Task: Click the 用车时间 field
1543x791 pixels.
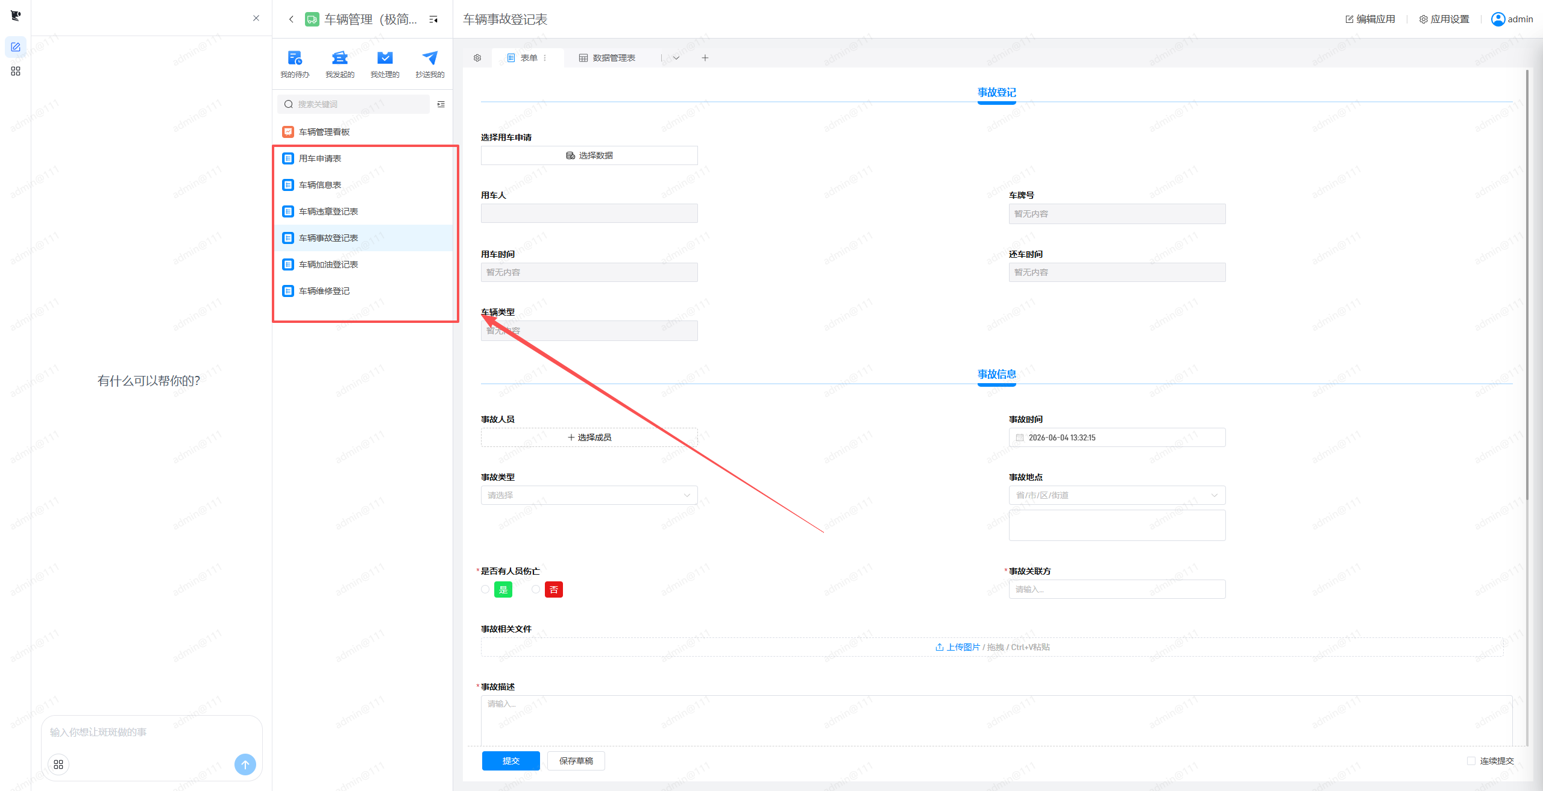Action: tap(589, 272)
